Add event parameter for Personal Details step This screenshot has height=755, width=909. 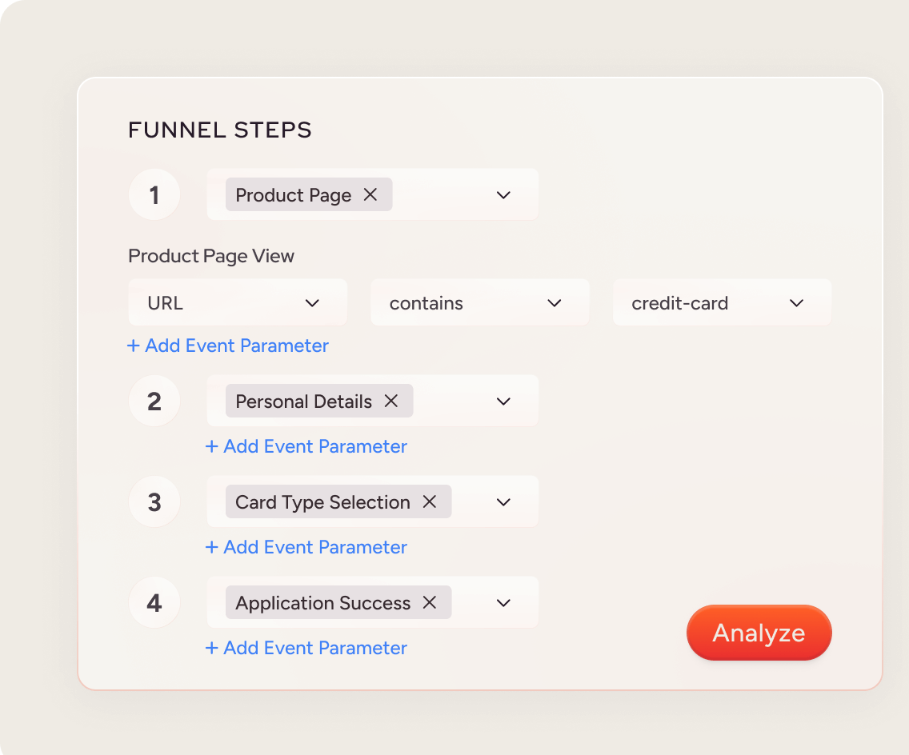[306, 446]
